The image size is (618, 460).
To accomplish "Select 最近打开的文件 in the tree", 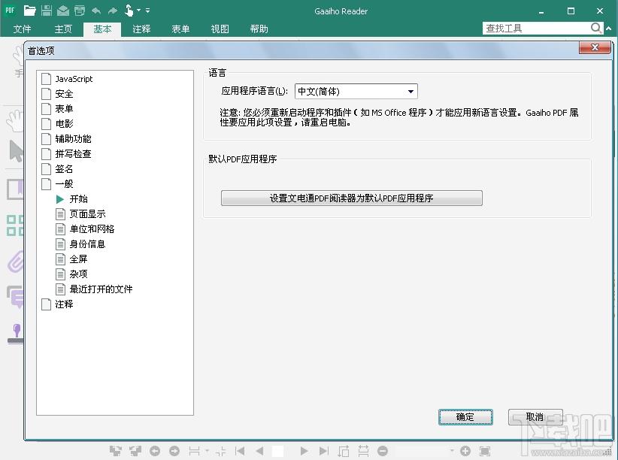I will click(x=101, y=289).
